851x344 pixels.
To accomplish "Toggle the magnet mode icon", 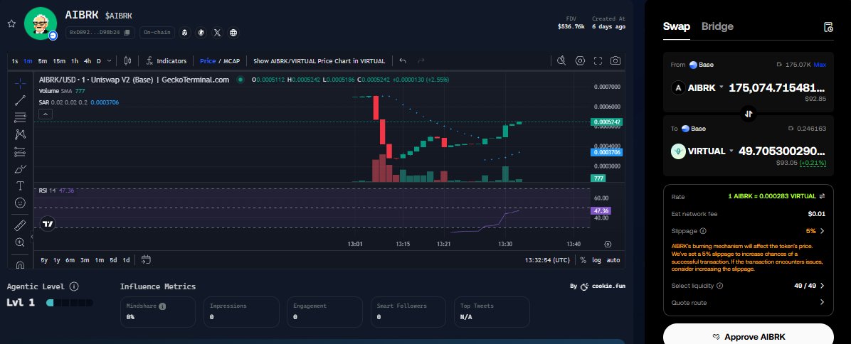I will coord(20,265).
